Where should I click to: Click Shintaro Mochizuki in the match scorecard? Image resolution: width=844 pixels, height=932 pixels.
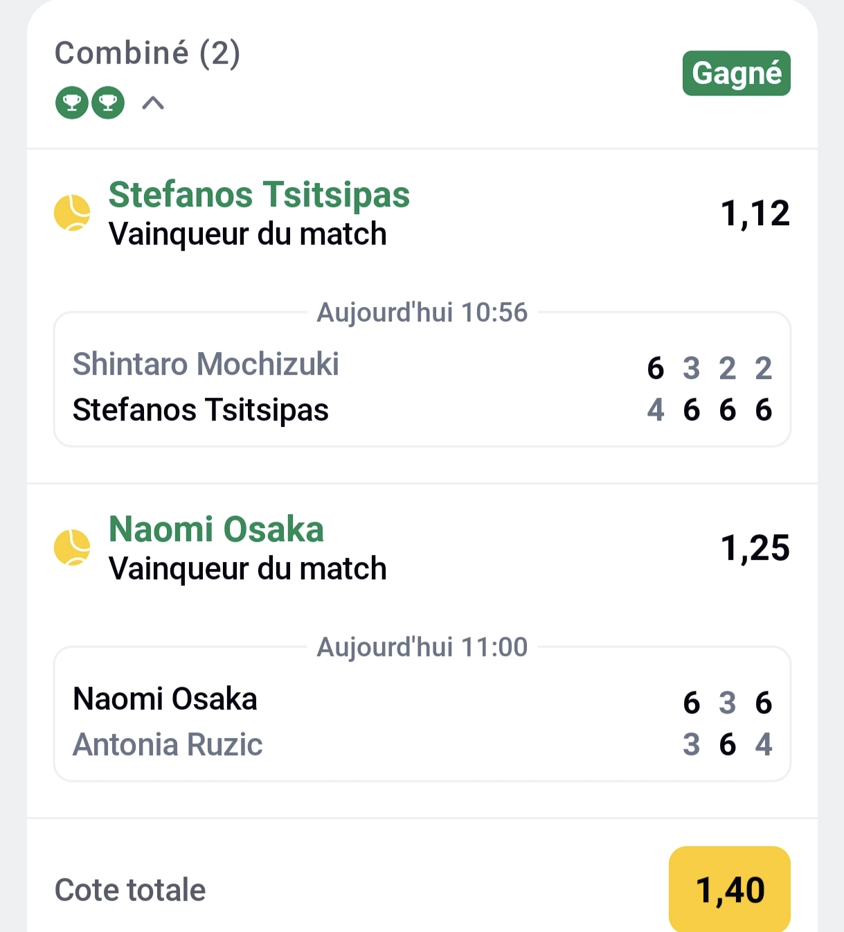[x=206, y=364]
